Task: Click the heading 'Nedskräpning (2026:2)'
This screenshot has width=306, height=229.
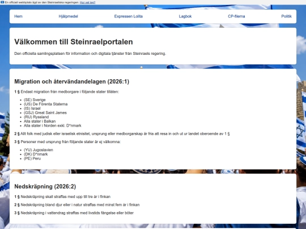Action: pyautogui.click(x=45, y=187)
